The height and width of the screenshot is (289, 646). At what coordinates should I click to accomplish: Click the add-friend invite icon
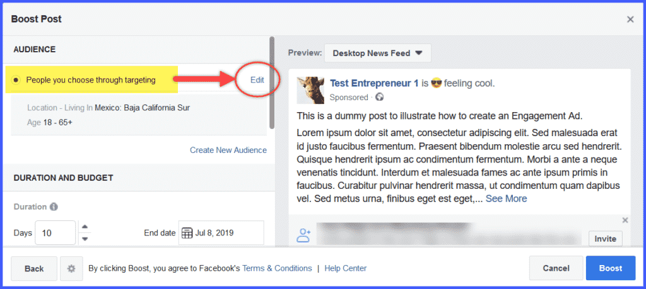click(x=303, y=235)
